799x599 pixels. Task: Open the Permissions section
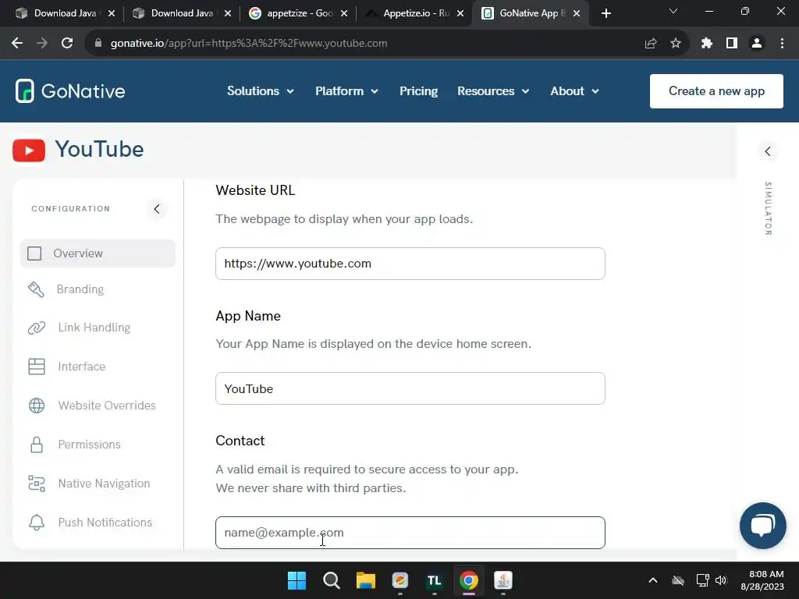tap(74, 445)
